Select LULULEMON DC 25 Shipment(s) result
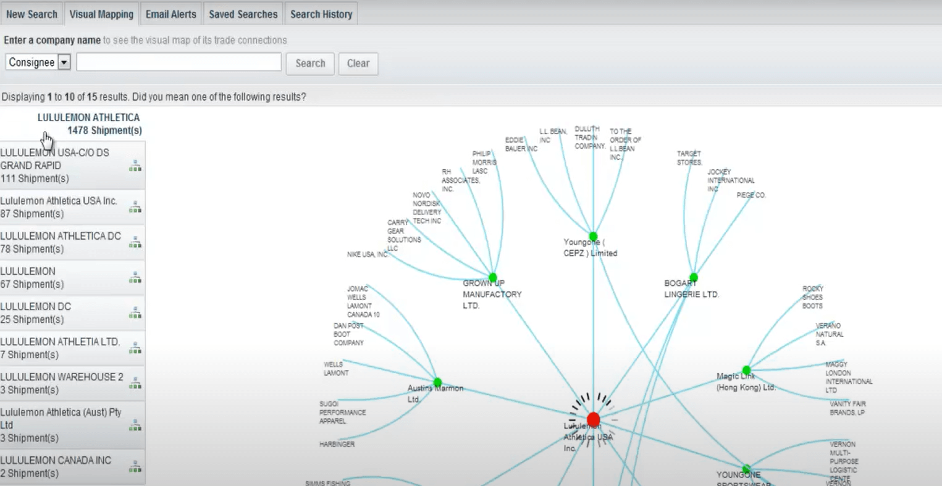Image resolution: width=942 pixels, height=486 pixels. (72, 313)
